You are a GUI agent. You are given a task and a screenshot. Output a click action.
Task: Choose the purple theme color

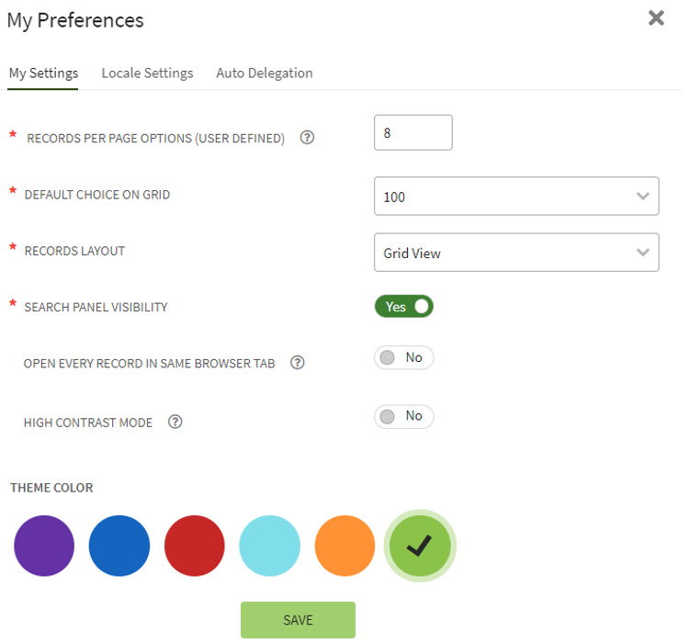pos(44,546)
